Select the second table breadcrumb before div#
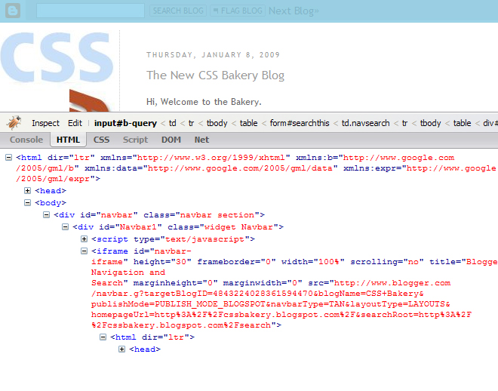The height and width of the screenshot is (391, 498). [x=462, y=123]
